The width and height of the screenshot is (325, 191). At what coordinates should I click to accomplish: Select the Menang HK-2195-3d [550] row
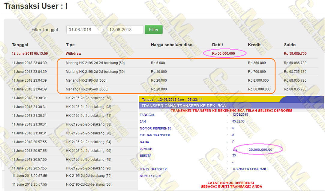click(x=86, y=80)
